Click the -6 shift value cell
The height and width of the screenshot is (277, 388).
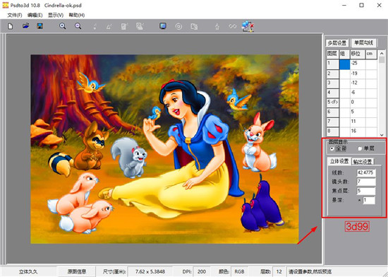click(x=358, y=93)
